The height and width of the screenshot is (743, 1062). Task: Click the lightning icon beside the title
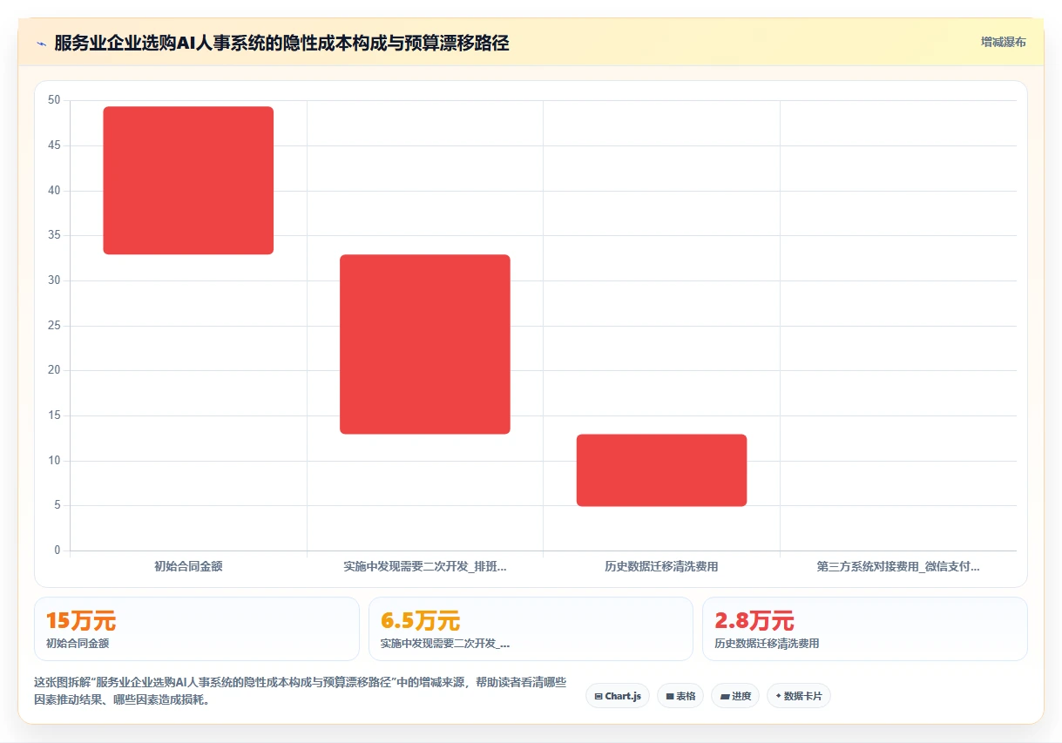point(41,43)
